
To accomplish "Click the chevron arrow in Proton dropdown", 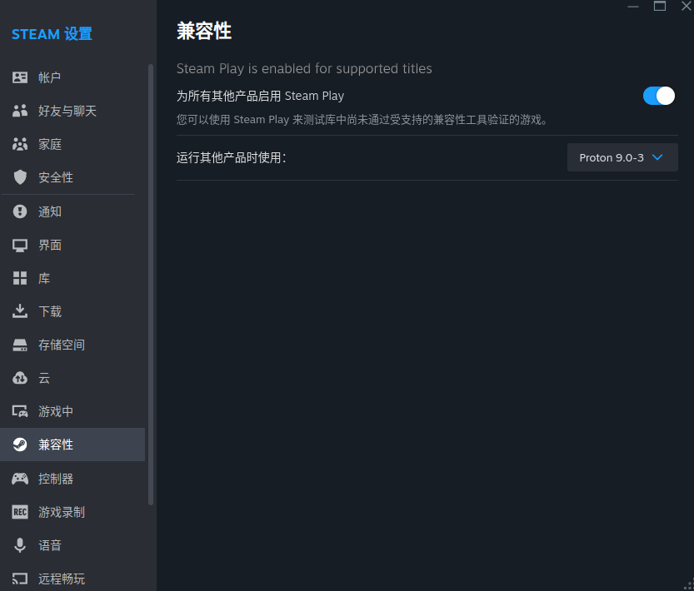I will coord(657,157).
